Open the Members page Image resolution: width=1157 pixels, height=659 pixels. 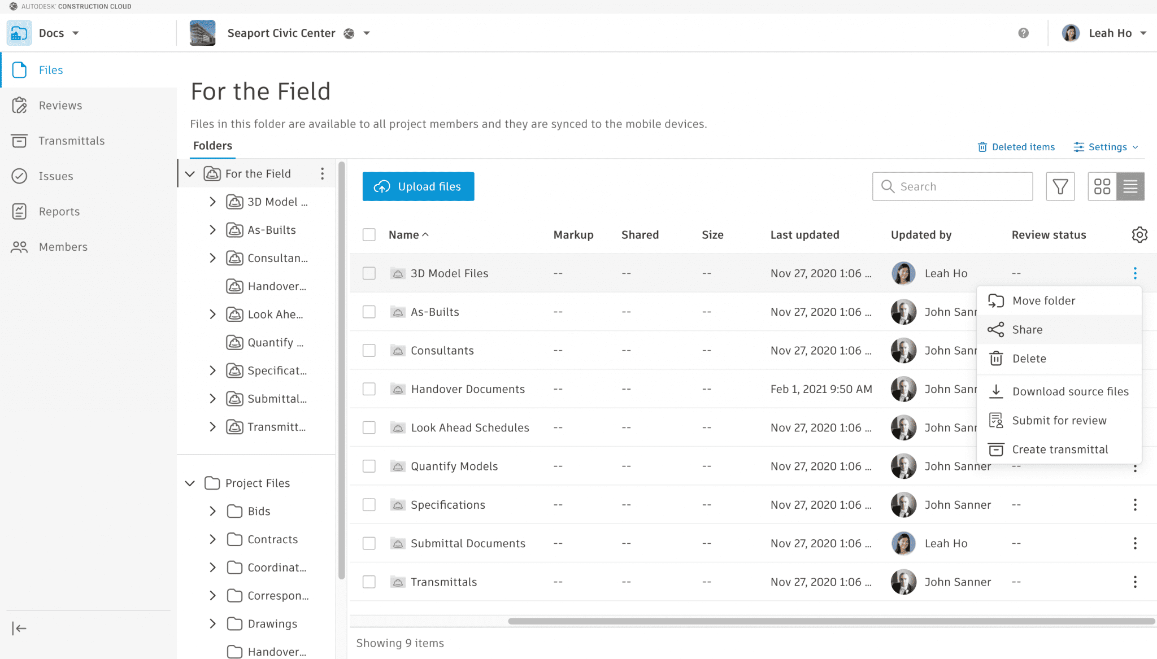63,247
